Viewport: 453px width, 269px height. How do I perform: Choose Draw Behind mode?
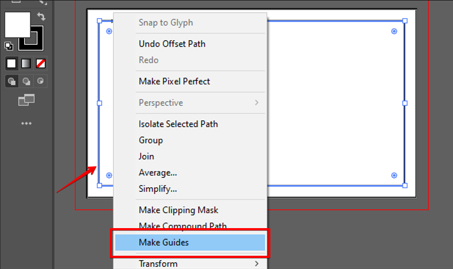coord(26,81)
